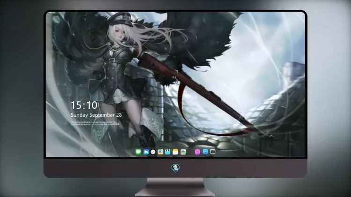Viewport: 351px width, 197px height.
Task: Click the skull logo on monitor chin
Action: (175, 168)
